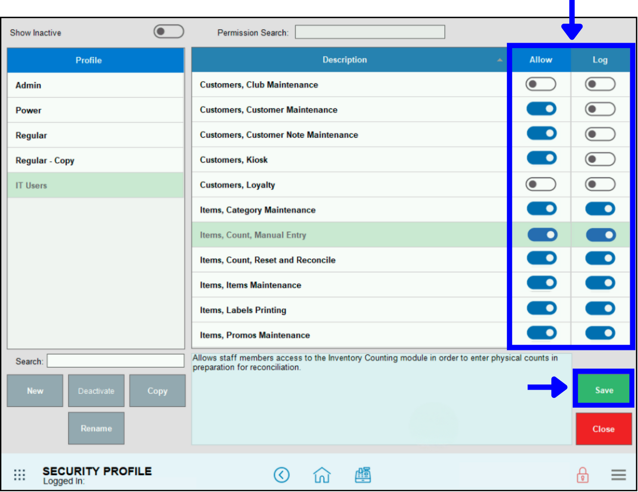638x492 pixels.
Task: Enable Allow for Customers, Loyalty
Action: coord(541,184)
